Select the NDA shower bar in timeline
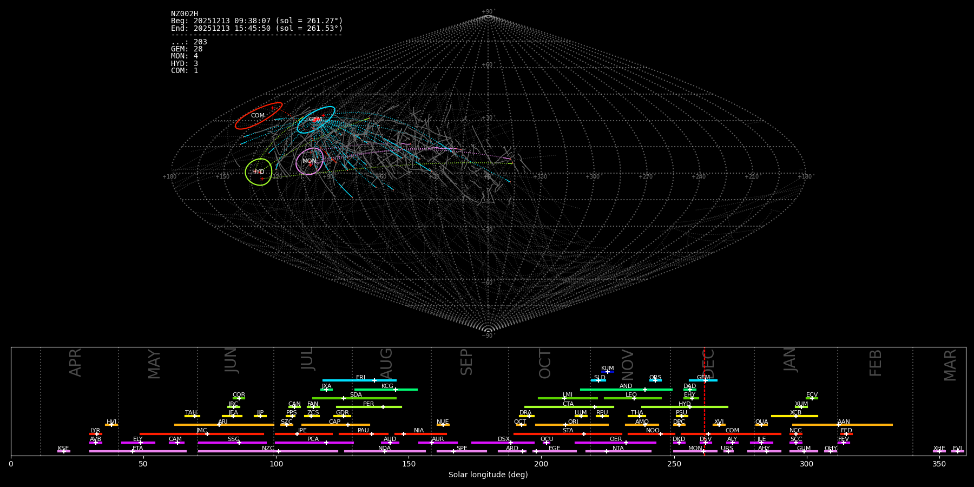The height and width of the screenshot is (487, 974). (385, 451)
